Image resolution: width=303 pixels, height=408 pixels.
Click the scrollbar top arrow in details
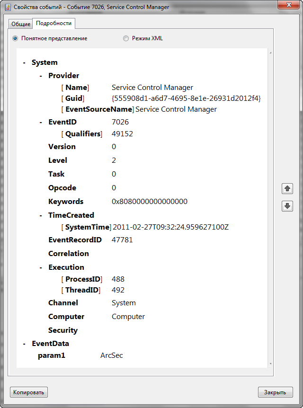point(270,52)
